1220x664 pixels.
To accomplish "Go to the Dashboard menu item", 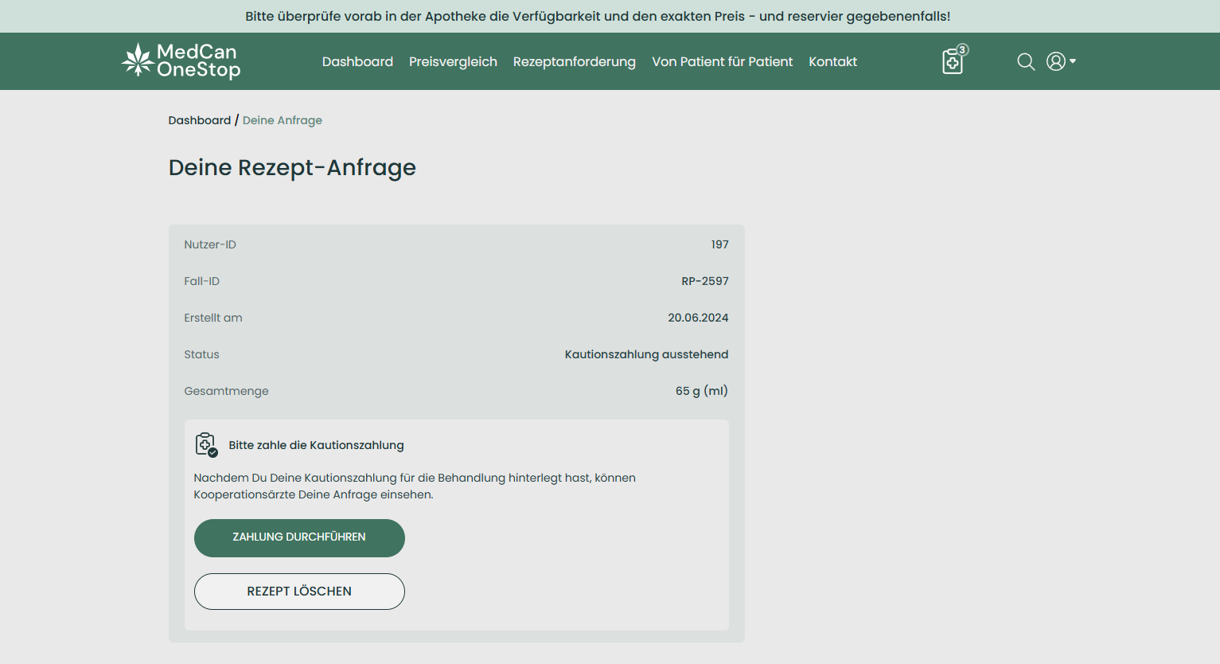I will point(357,62).
